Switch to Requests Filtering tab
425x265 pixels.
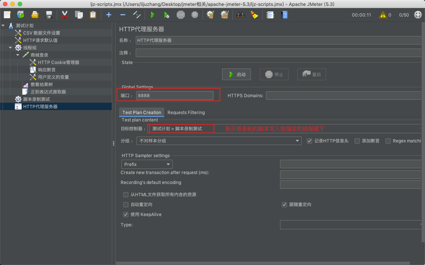(186, 112)
